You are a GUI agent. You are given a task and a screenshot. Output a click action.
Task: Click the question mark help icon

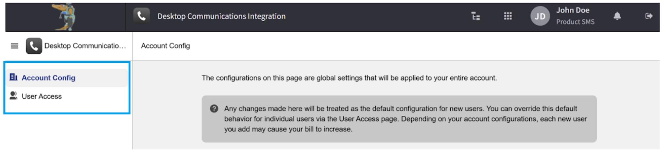point(214,108)
